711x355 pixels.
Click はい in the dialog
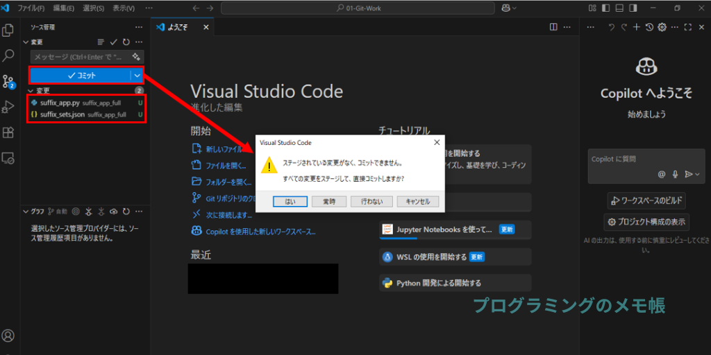(x=290, y=202)
